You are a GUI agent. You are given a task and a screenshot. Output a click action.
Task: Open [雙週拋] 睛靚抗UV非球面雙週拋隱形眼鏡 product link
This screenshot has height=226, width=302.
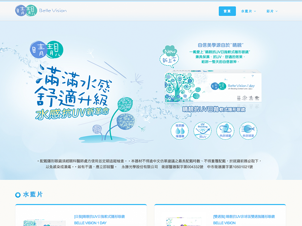coord(244,217)
